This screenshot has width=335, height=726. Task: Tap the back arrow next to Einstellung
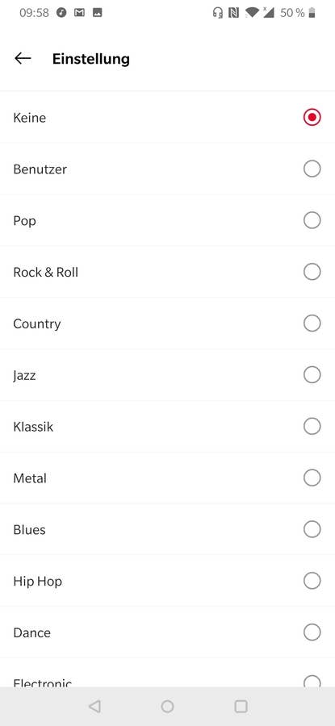23,58
